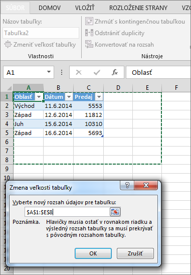
Task: Open the ROZLOŽENIE STRANY tab
Action: pos(138,8)
